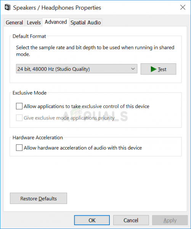Toggle hardware acceleration of audio checkbox
Screen dimensions: 191x229
coord(19,148)
